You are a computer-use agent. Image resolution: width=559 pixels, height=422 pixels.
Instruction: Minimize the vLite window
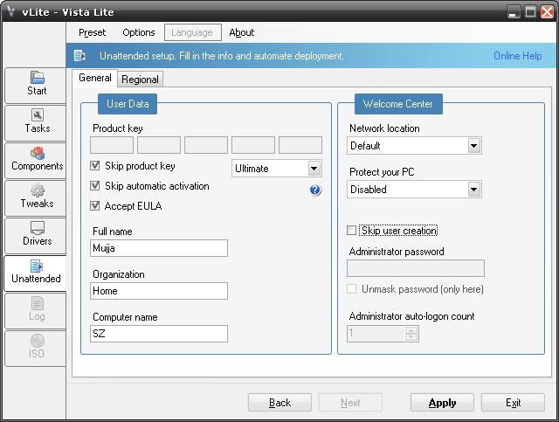tap(514, 12)
